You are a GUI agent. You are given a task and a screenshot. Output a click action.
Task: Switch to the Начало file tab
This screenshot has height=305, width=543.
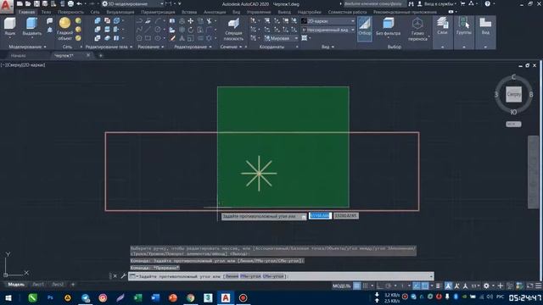click(19, 55)
